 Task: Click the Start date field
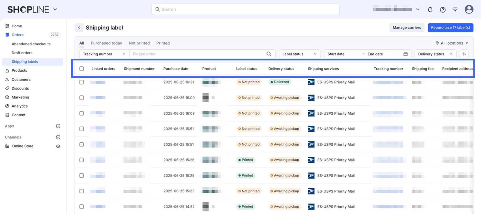tap(336, 54)
